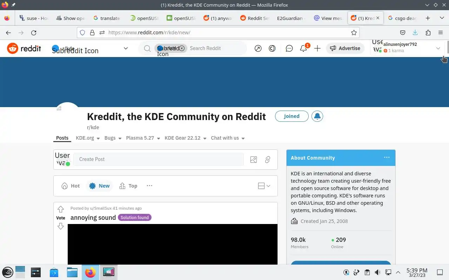The image size is (449, 280).
Task: Switch to the Reddit Settings browser tab
Action: click(x=255, y=18)
